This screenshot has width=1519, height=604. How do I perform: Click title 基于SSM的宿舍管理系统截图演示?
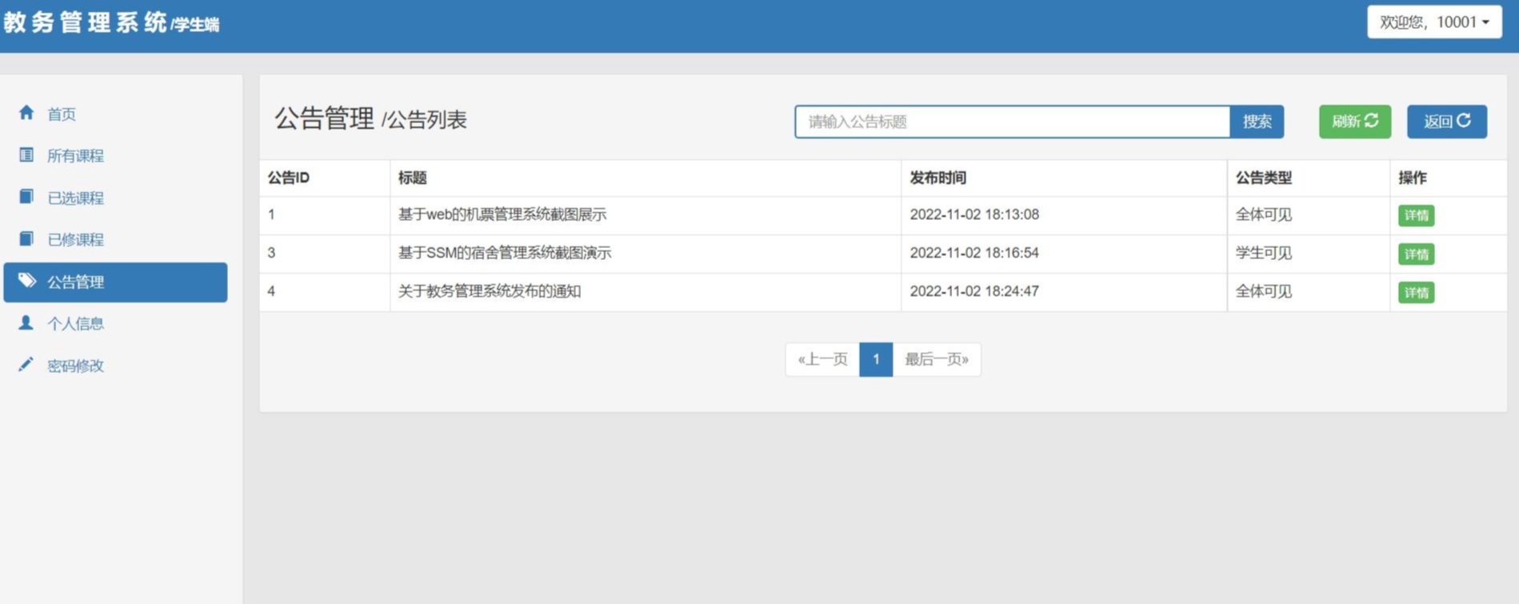[505, 253]
